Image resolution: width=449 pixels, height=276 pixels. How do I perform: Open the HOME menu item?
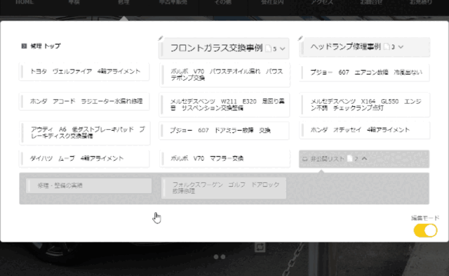coord(25,2)
